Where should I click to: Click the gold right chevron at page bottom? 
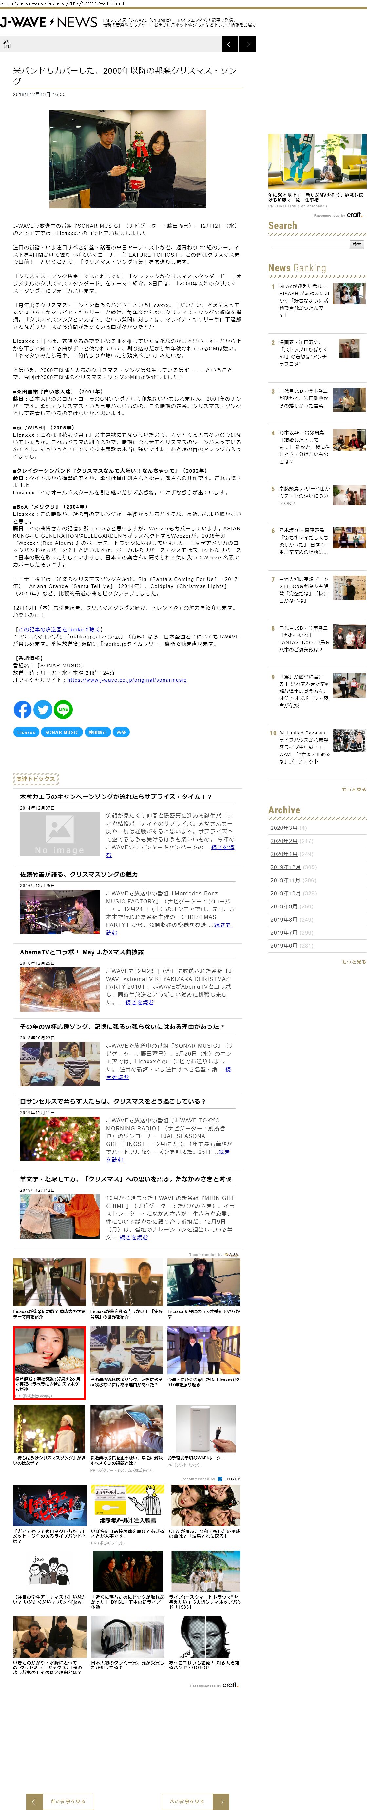tap(221, 1796)
